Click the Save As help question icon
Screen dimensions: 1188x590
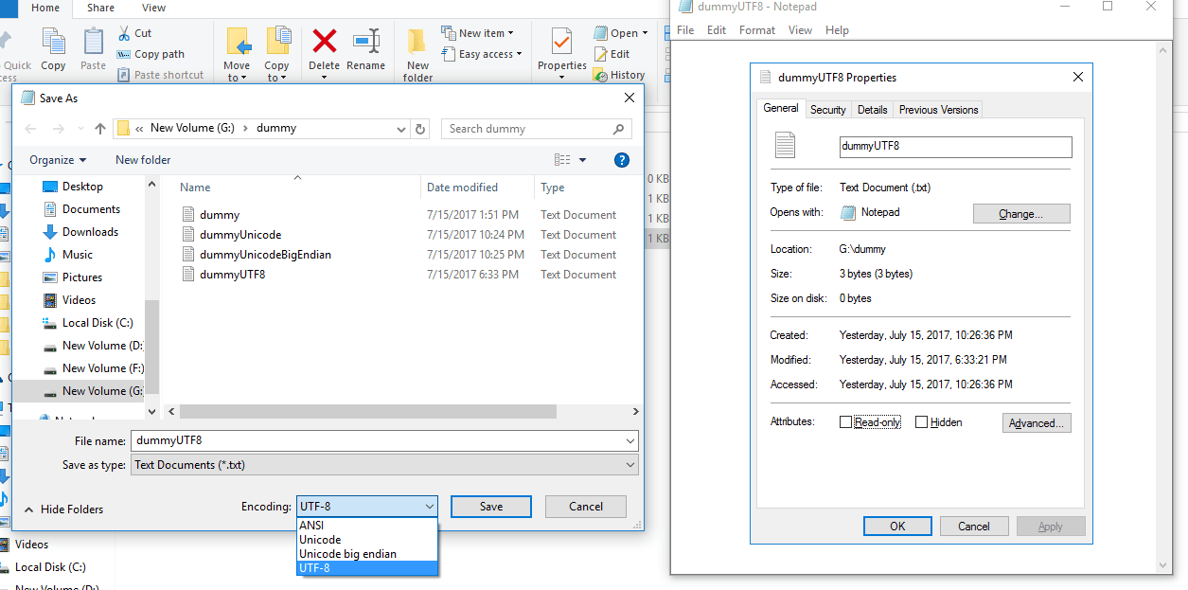[622, 160]
